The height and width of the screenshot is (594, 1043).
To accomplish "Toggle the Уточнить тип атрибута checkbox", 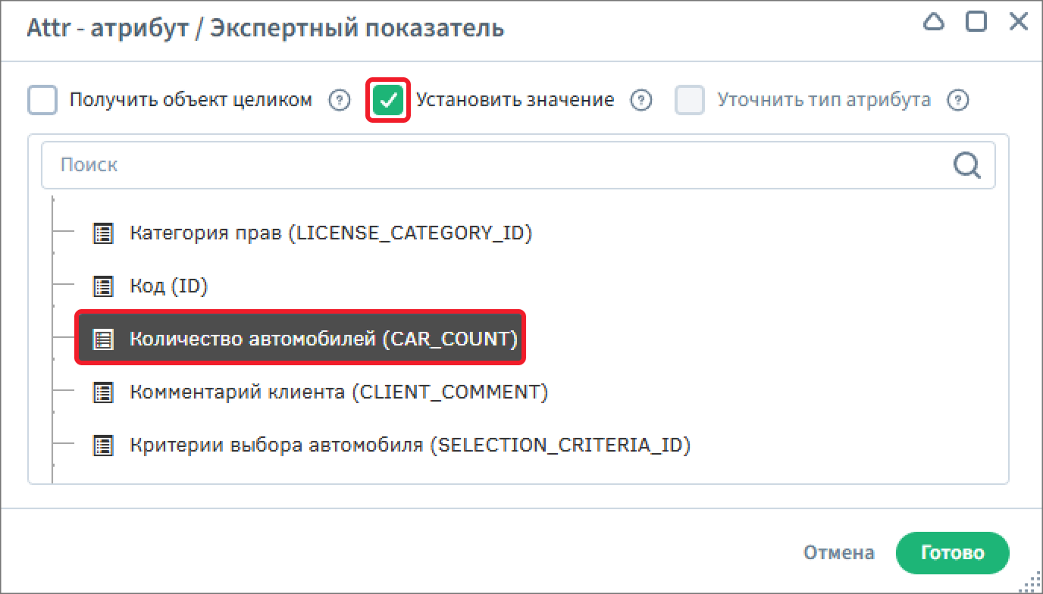I will coord(690,100).
